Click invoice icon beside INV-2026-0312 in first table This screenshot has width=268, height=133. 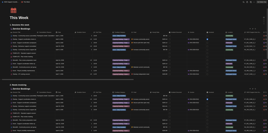click(189, 39)
